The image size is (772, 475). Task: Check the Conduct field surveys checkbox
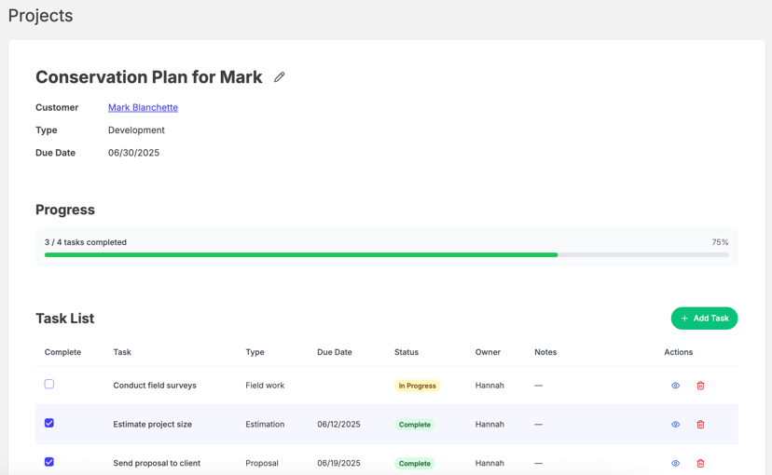click(49, 384)
